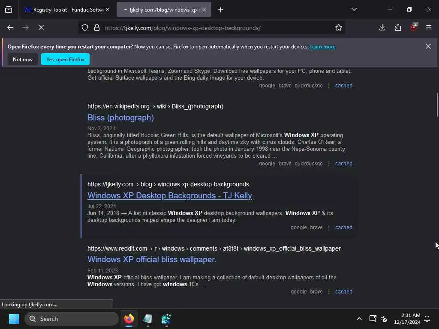Screen dimensions: 439x329
Task: Close the tjkelly.com tab
Action: point(204,9)
